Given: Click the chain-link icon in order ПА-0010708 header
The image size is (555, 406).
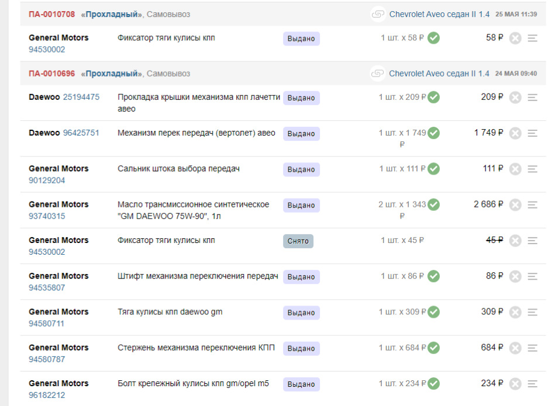Looking at the screenshot, I should coord(378,14).
